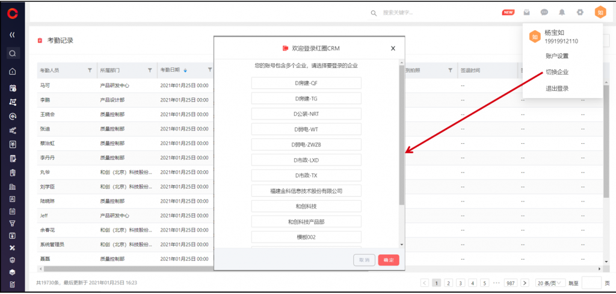Open settings gear icon in top bar
616x294 pixels.
(580, 12)
